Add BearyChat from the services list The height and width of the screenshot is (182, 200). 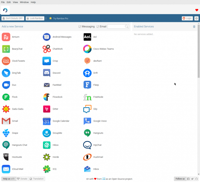[6, 49]
